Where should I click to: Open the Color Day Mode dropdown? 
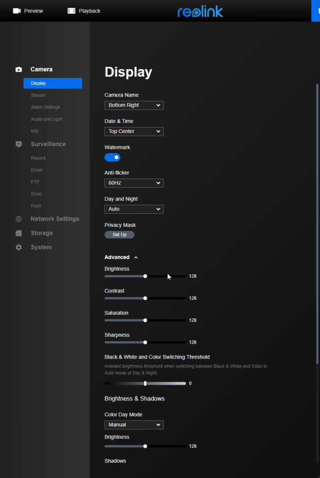[134, 425]
